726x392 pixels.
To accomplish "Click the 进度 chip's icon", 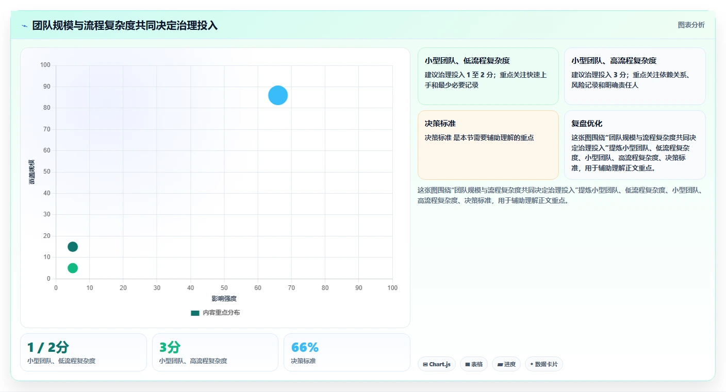I will pyautogui.click(x=500, y=364).
